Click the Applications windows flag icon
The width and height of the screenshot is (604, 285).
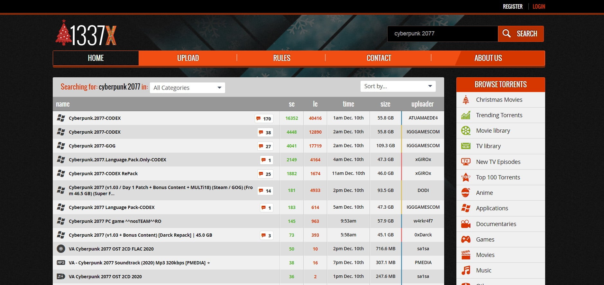(x=466, y=208)
